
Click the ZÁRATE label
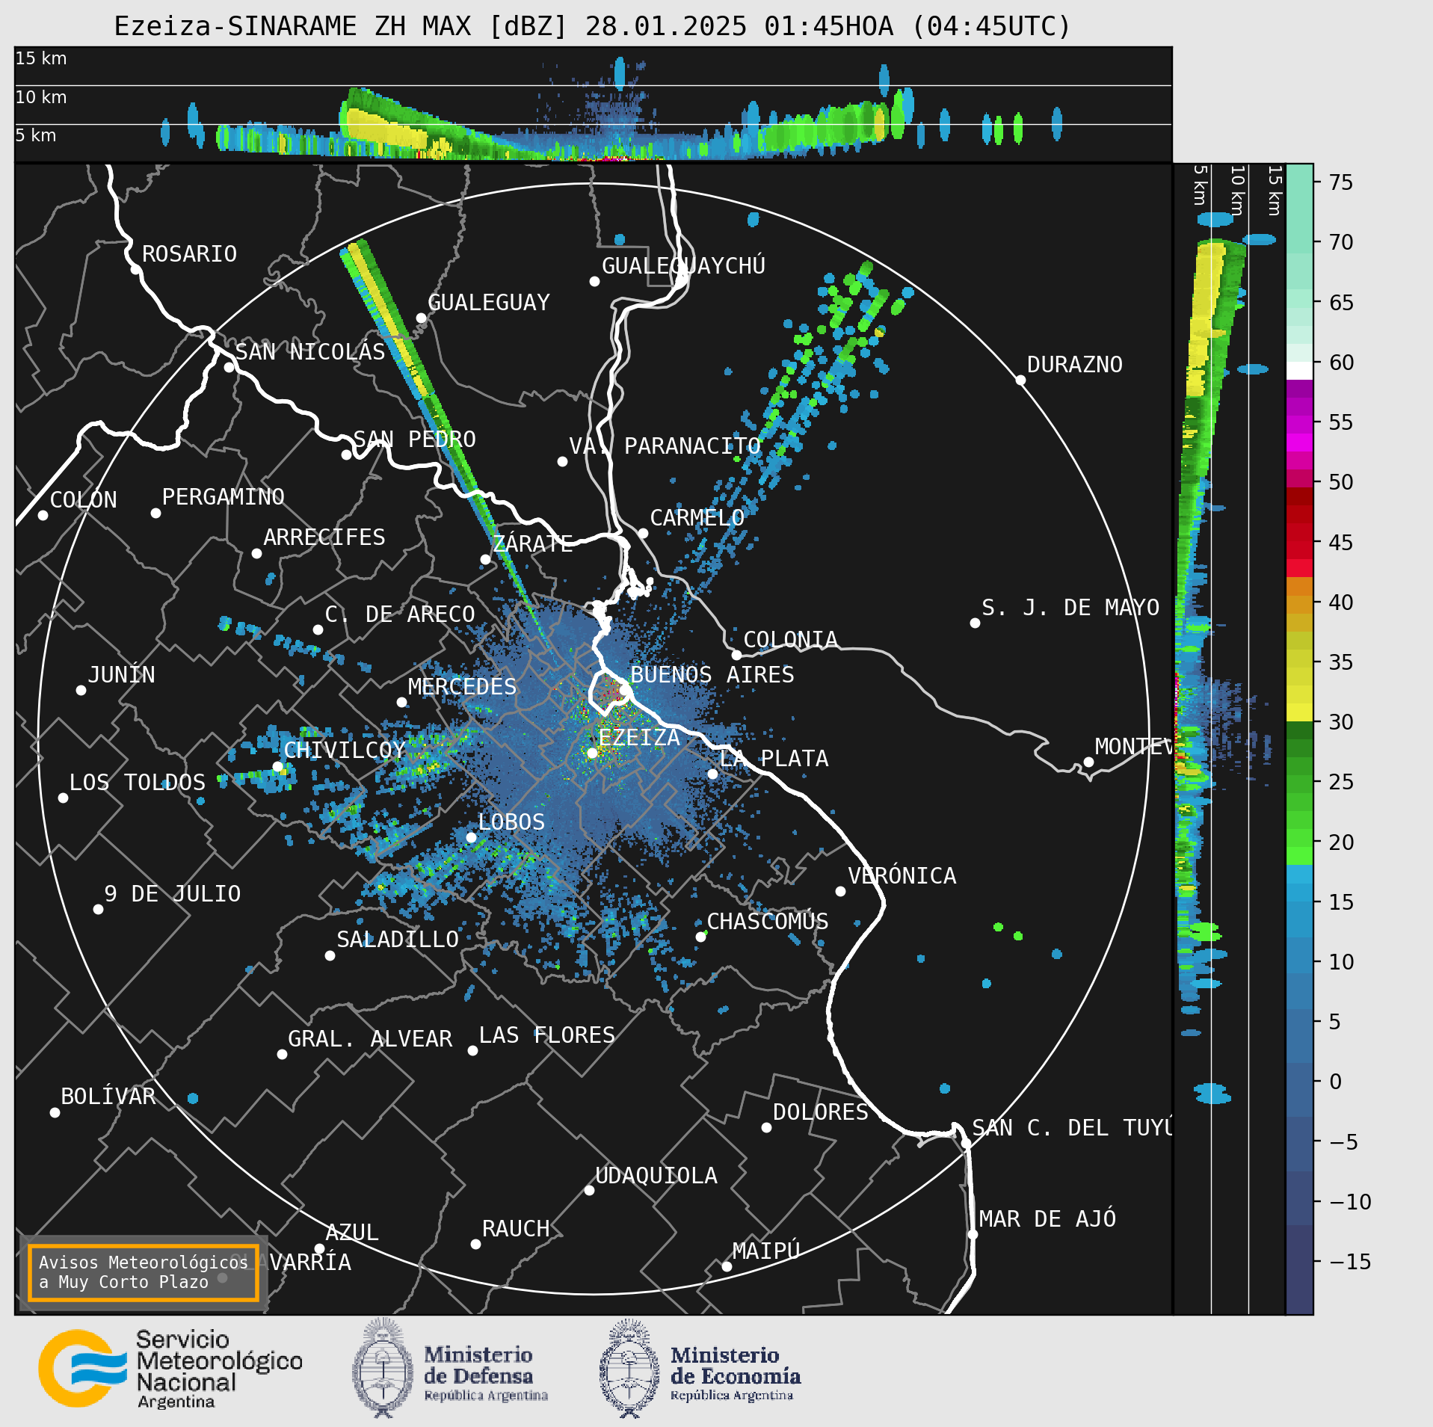coord(532,543)
